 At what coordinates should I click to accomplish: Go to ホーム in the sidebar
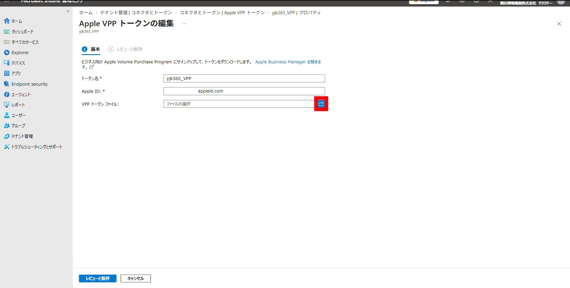[13, 21]
